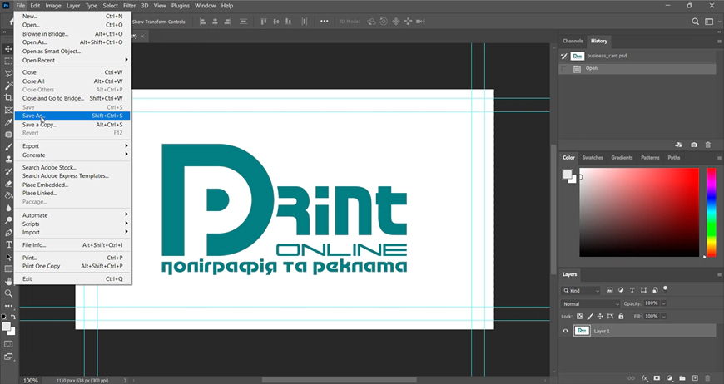The width and height of the screenshot is (724, 384).
Task: Open the Kind filter dropdown
Action: coord(581,291)
